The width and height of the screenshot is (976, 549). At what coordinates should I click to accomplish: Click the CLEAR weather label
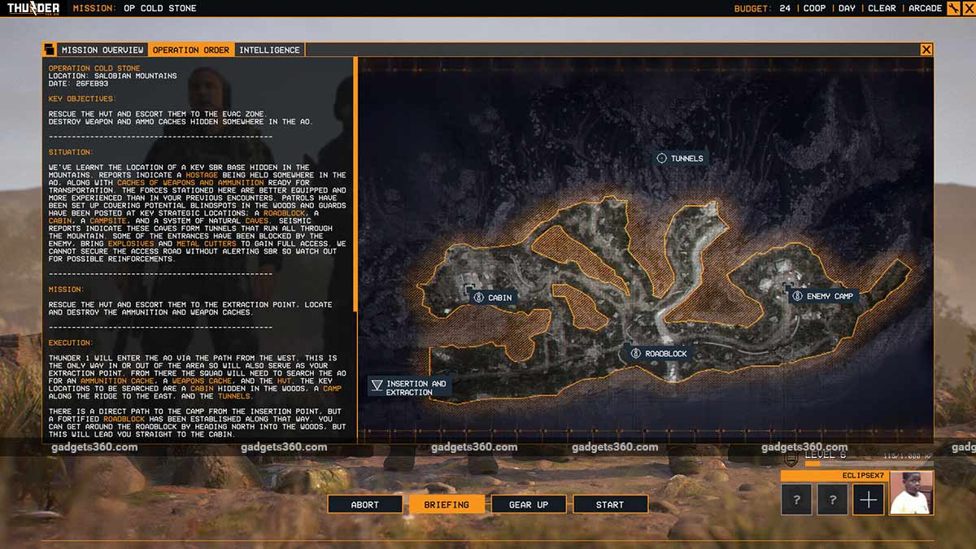click(882, 8)
